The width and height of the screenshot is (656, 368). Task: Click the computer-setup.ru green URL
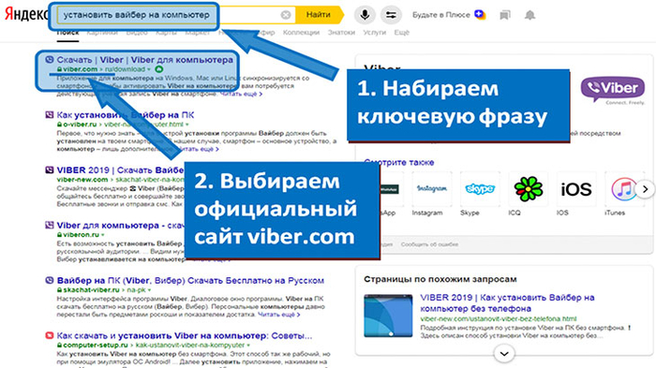click(x=96, y=345)
